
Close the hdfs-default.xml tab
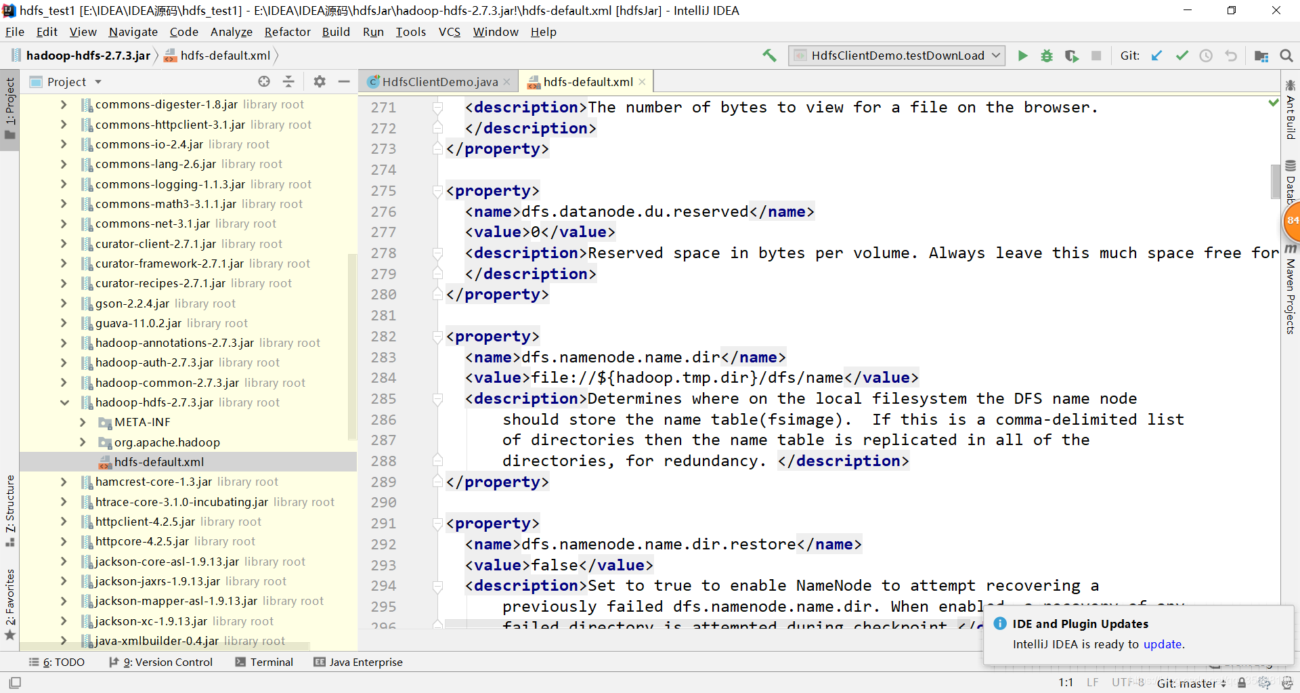(x=642, y=82)
